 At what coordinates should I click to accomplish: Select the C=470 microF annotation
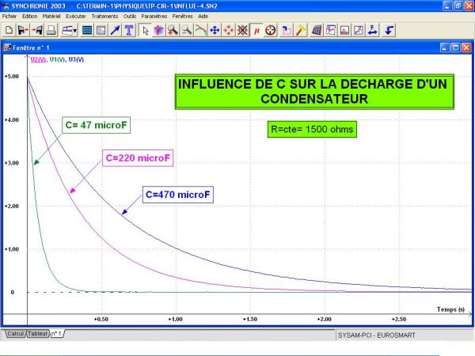[178, 195]
